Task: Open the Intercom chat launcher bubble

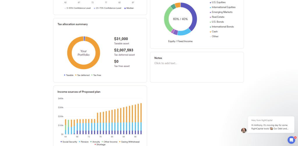Action: pyautogui.click(x=291, y=140)
